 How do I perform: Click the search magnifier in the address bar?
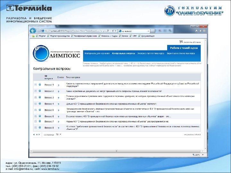(x=108, y=31)
